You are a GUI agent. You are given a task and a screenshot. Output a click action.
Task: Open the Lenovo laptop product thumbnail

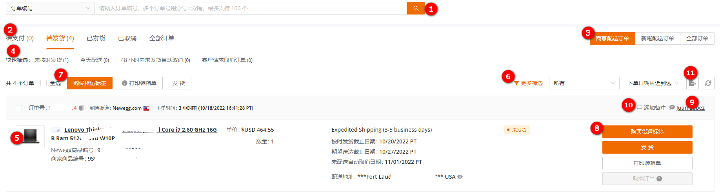coord(30,136)
